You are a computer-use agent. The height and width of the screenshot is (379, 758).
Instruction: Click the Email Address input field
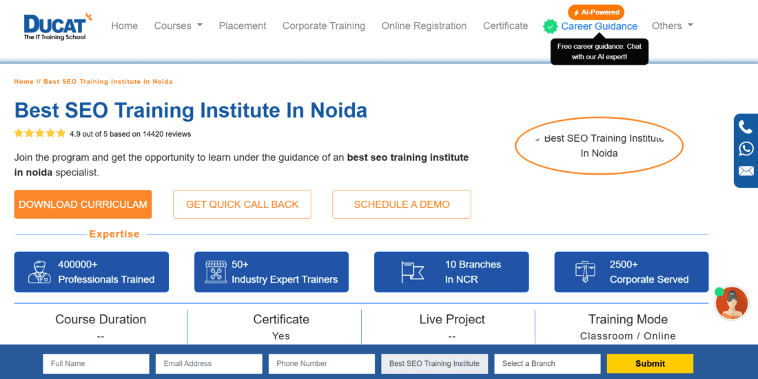(209, 364)
